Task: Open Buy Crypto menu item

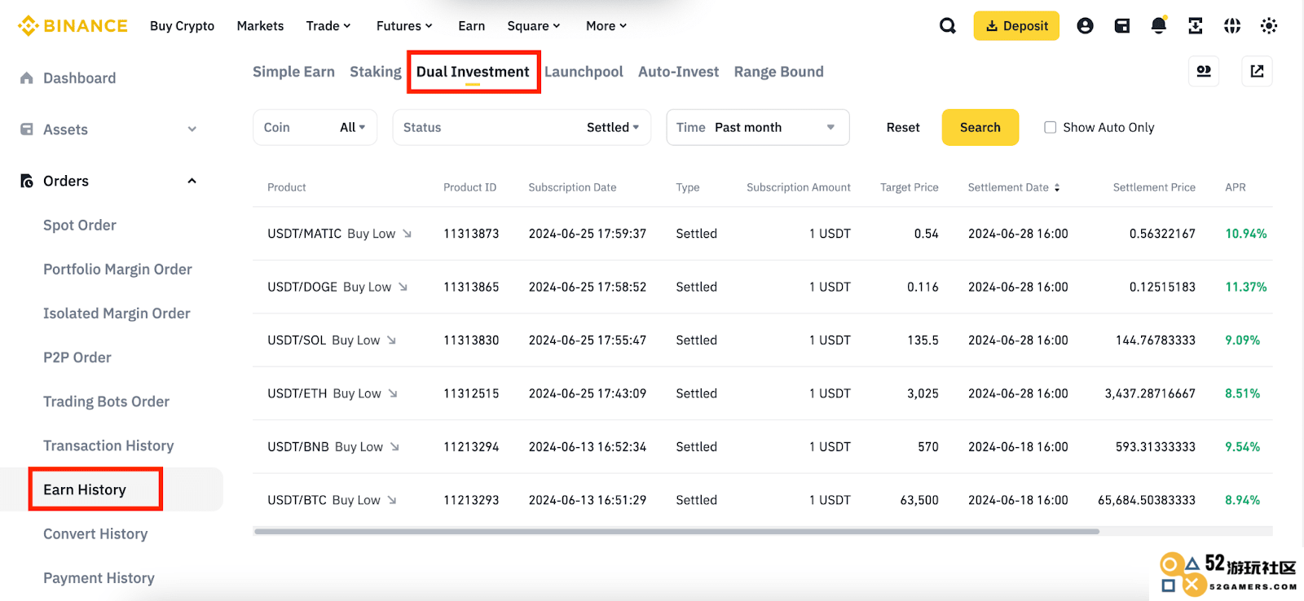Action: click(x=182, y=26)
